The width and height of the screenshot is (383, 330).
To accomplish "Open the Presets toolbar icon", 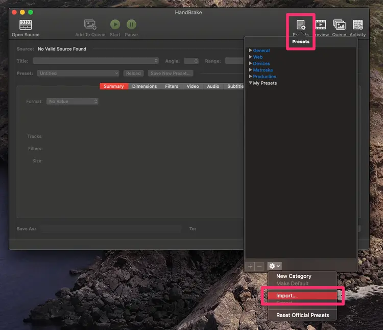I will tap(301, 25).
